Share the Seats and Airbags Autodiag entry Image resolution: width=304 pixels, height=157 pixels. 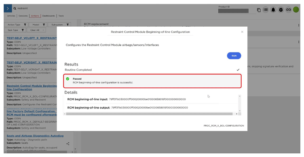(x=68, y=144)
